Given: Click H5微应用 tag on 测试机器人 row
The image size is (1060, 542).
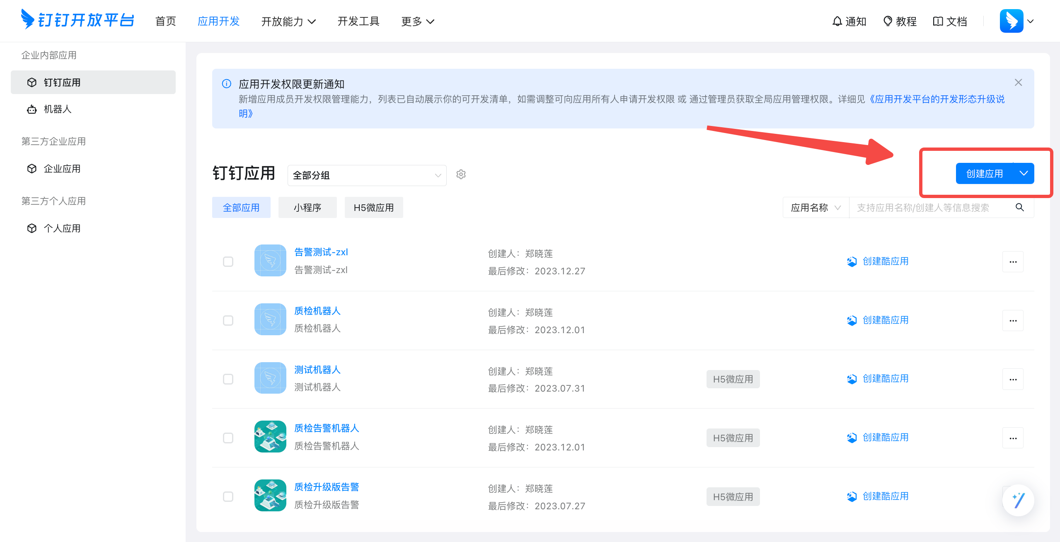Looking at the screenshot, I should (733, 379).
